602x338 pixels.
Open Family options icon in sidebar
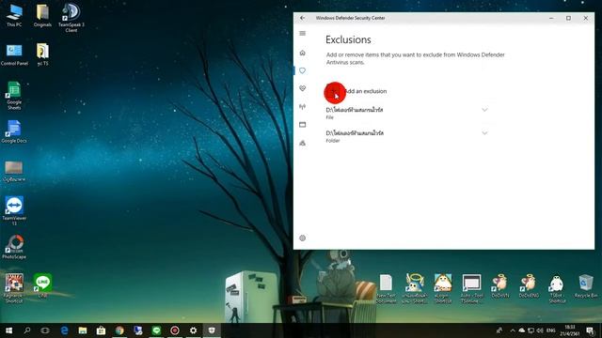(303, 143)
